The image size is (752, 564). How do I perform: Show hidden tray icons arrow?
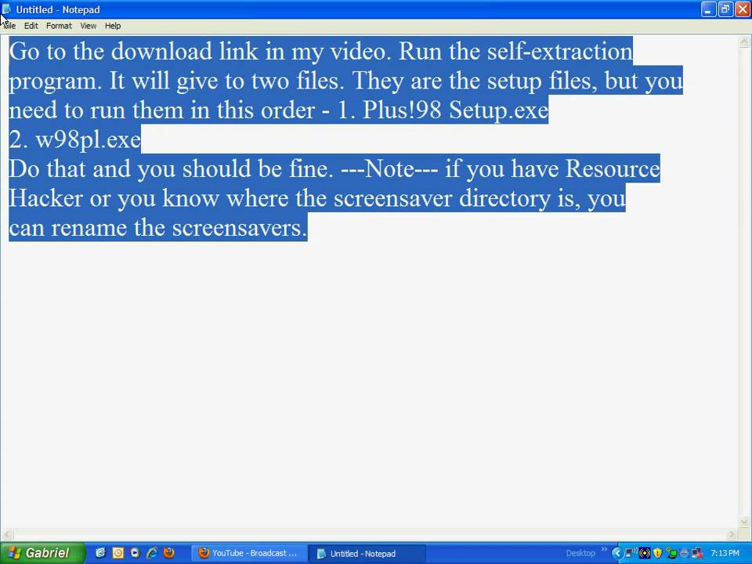[x=617, y=554]
